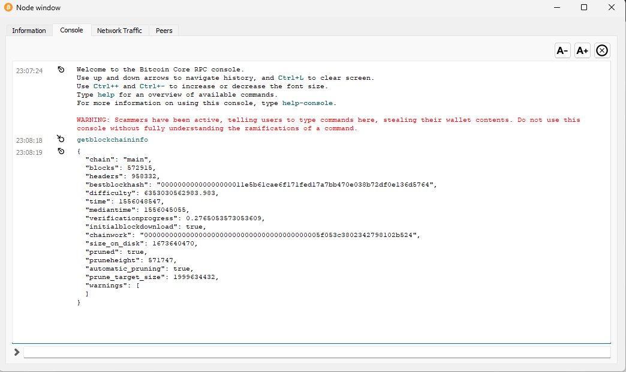Decrease console font size with A- button
626x372 pixels.
[562, 51]
